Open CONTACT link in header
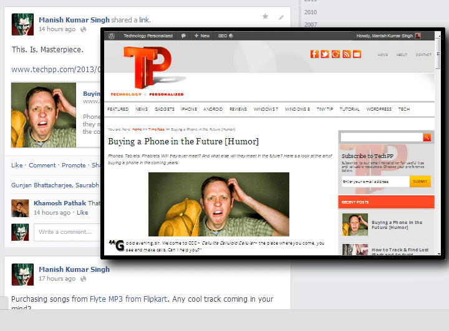Image resolution: width=449 pixels, height=331 pixels. click(x=423, y=55)
